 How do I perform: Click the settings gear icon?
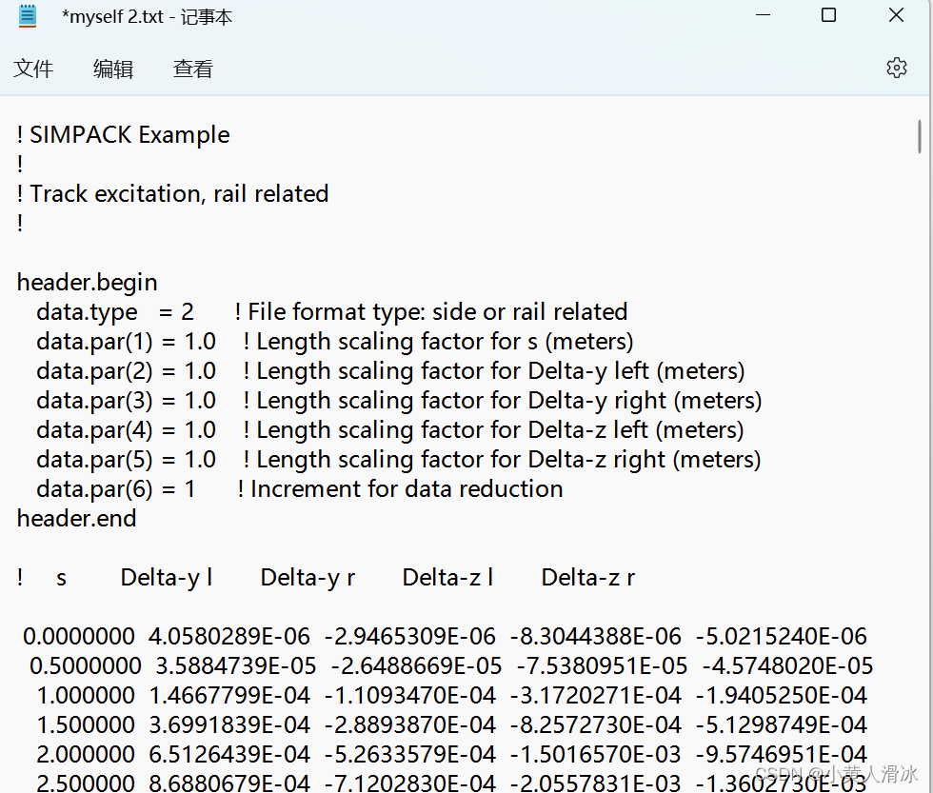[x=896, y=68]
